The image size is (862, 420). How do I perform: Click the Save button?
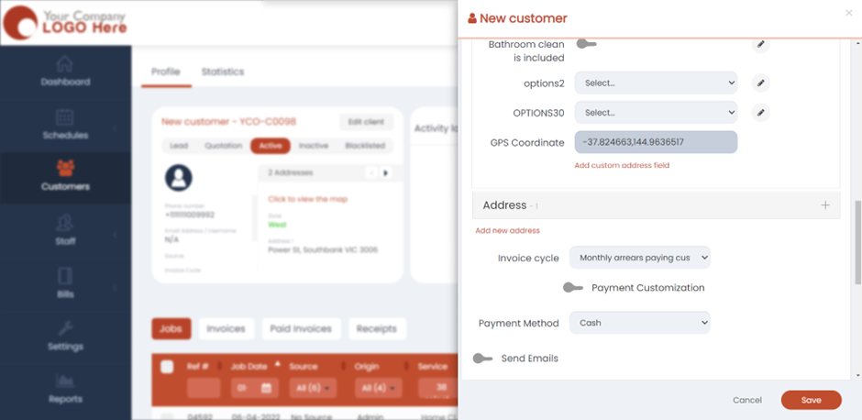tap(811, 400)
